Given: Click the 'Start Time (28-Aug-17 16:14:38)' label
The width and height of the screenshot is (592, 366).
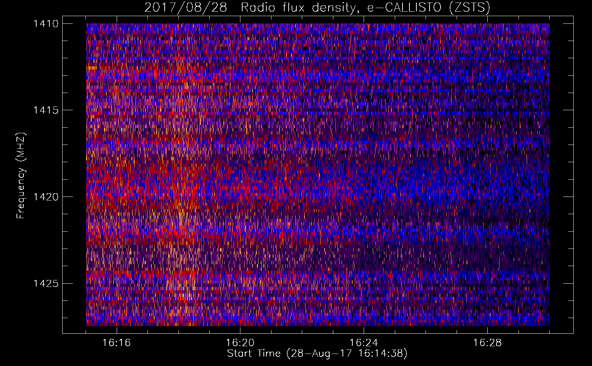Looking at the screenshot, I should tap(317, 354).
